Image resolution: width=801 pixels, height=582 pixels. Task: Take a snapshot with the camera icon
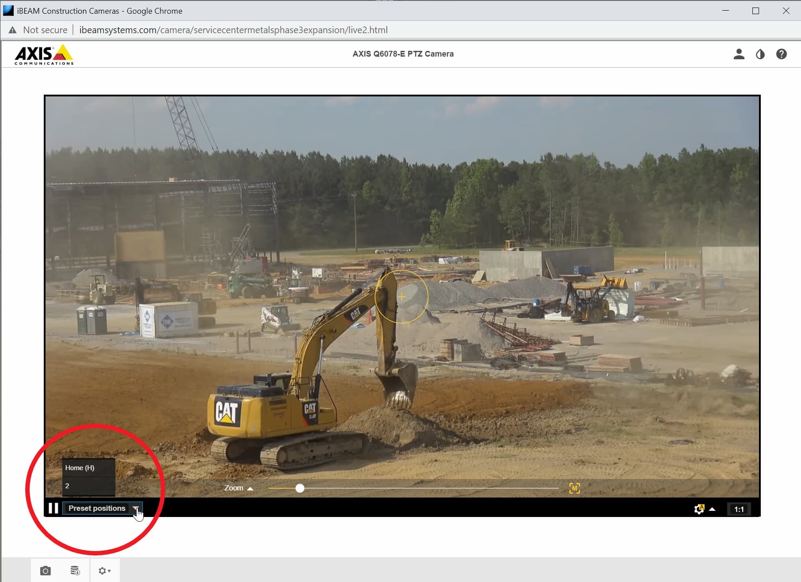click(45, 571)
